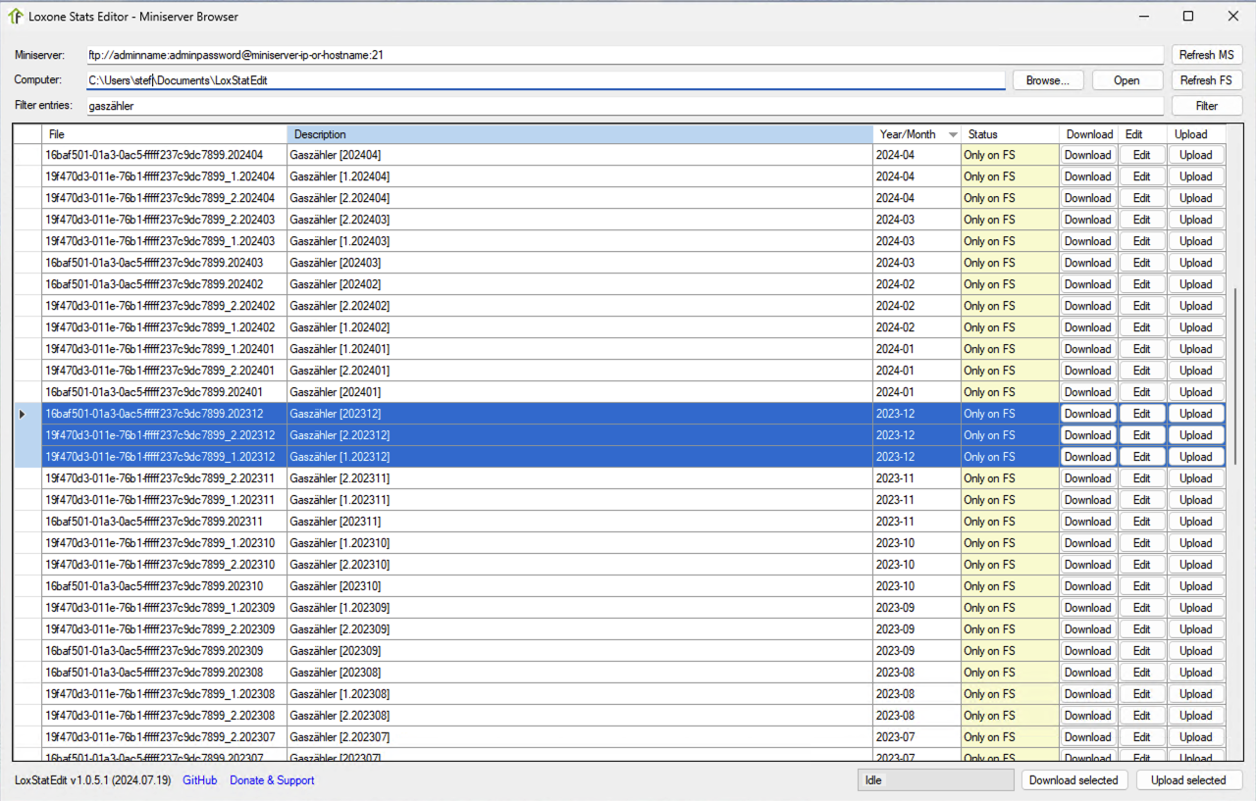Focus the Miniserver FTP address field
This screenshot has width=1256, height=801.
tap(624, 55)
